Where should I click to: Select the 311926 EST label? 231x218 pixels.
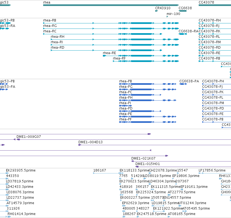(13, 209)
